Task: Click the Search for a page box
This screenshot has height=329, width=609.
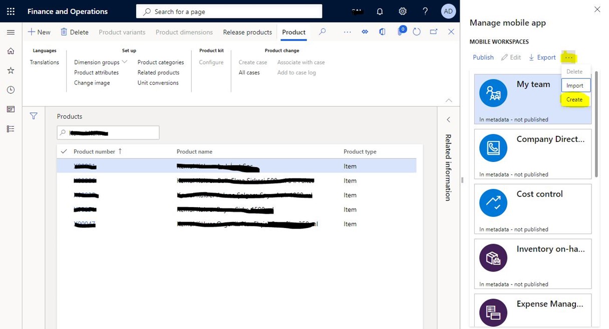Action: coord(229,11)
